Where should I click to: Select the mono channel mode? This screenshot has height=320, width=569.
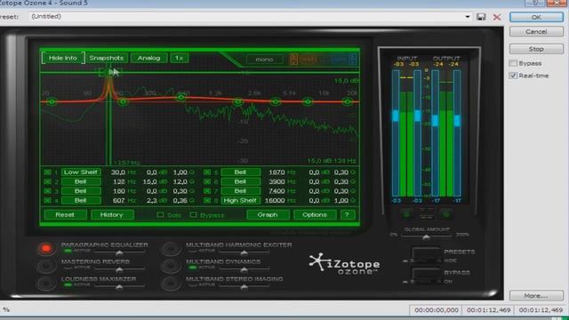point(264,60)
